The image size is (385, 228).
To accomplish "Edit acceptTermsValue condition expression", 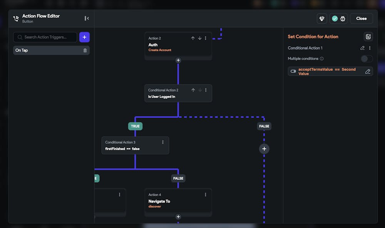I will pyautogui.click(x=368, y=72).
